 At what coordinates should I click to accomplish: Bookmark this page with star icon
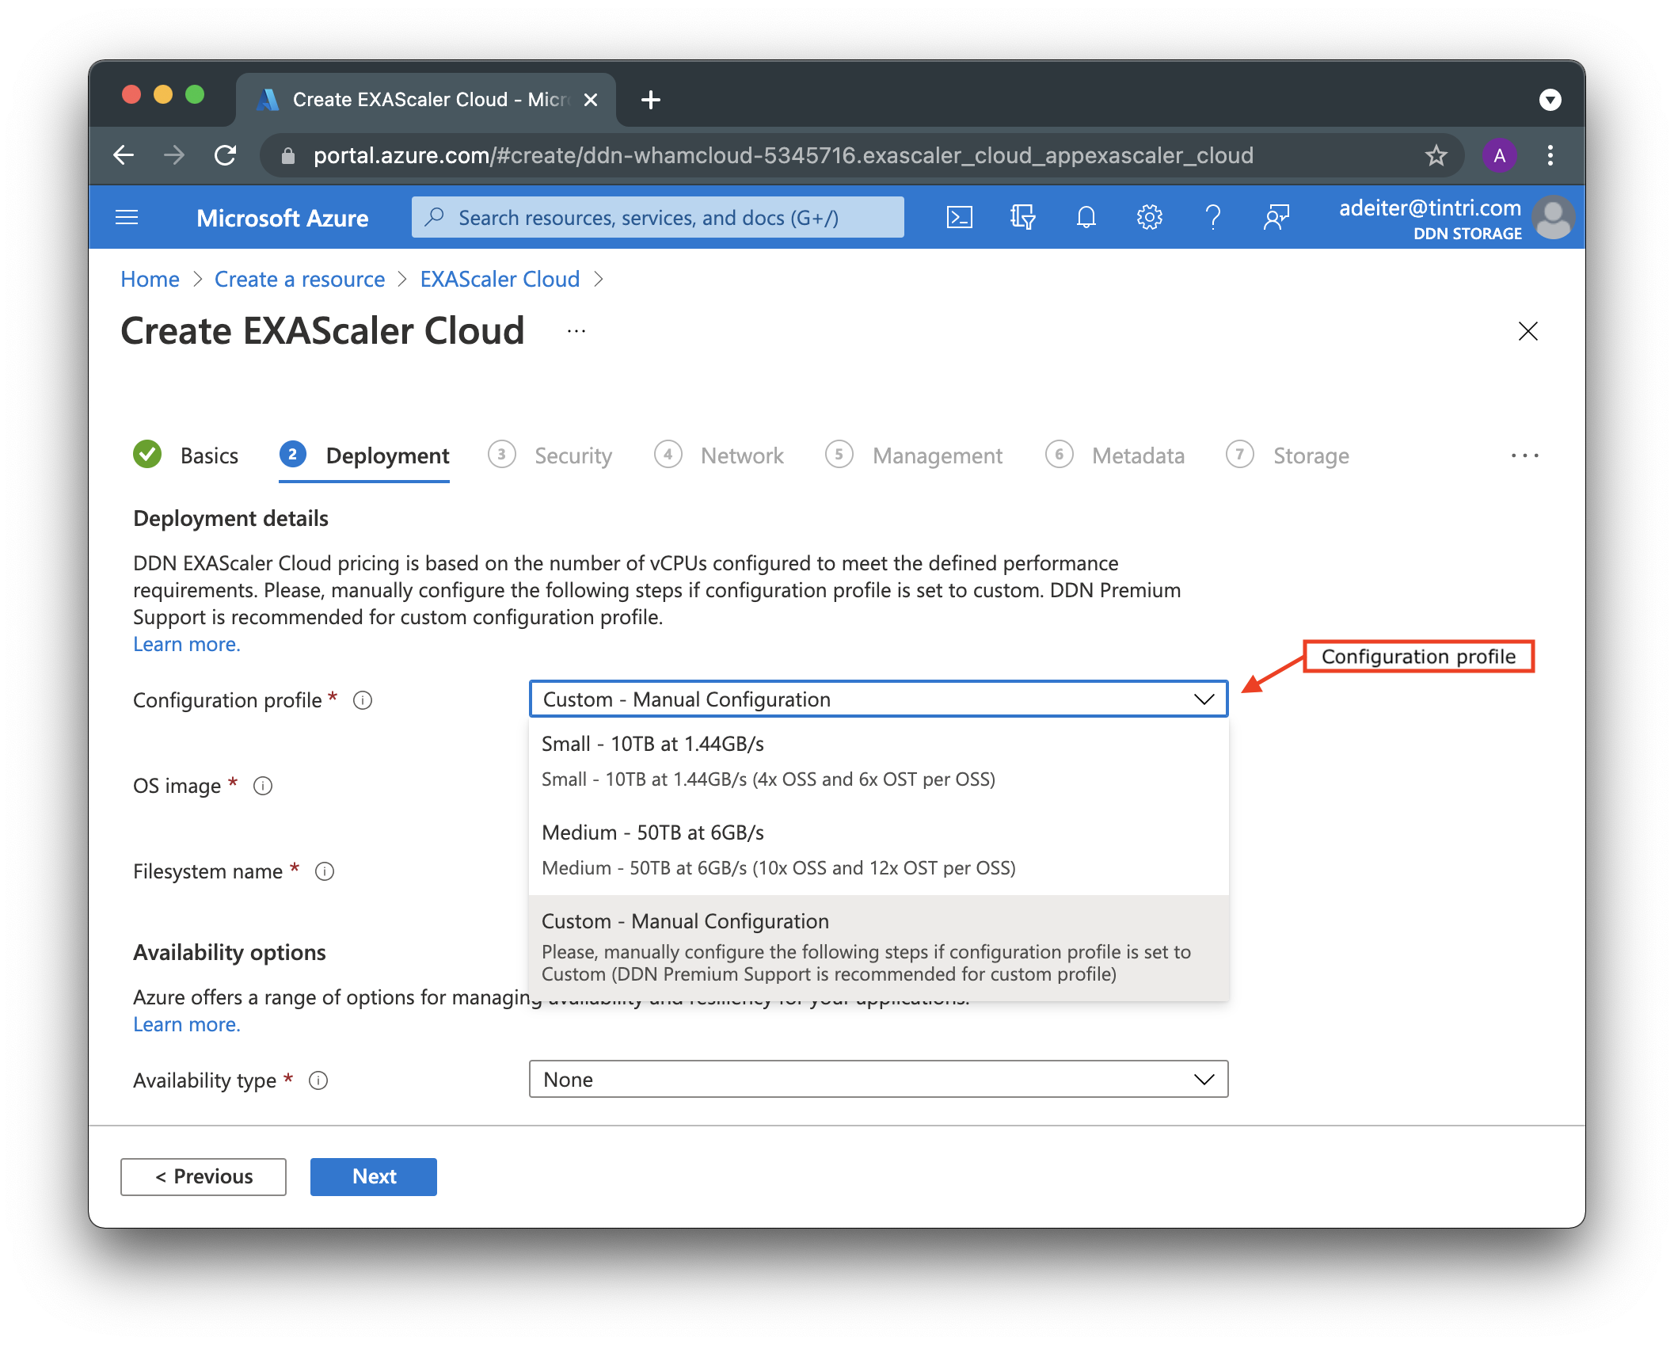tap(1436, 155)
